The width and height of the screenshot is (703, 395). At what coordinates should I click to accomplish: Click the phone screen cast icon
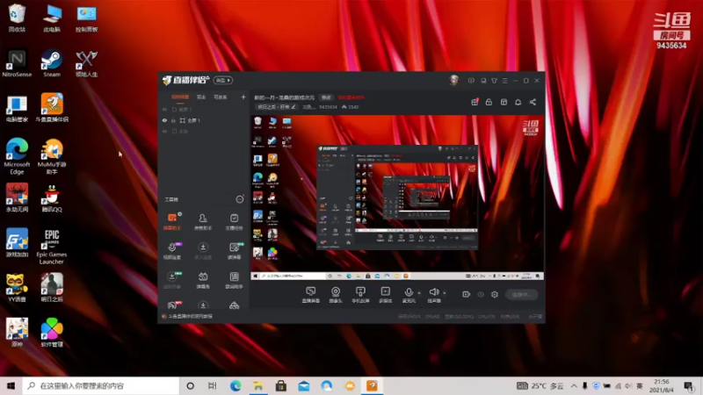(x=359, y=292)
